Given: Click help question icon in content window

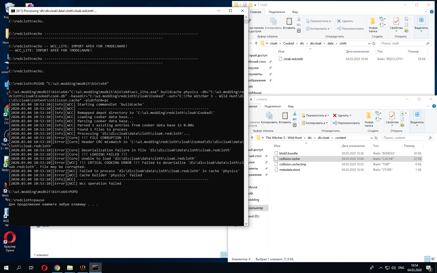Looking at the screenshot, I should [434, 106].
